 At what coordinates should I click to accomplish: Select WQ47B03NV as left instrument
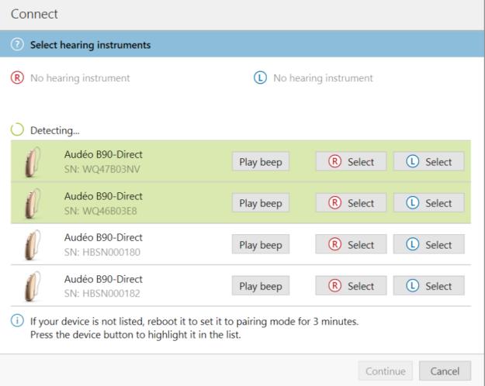click(x=428, y=161)
